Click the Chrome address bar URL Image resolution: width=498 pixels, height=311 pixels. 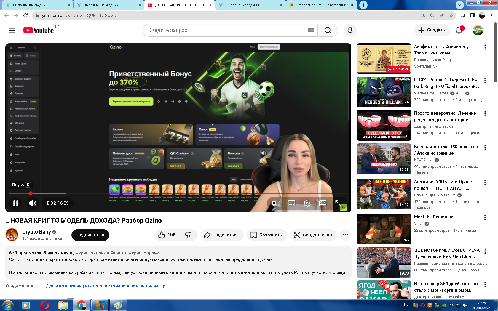point(79,15)
